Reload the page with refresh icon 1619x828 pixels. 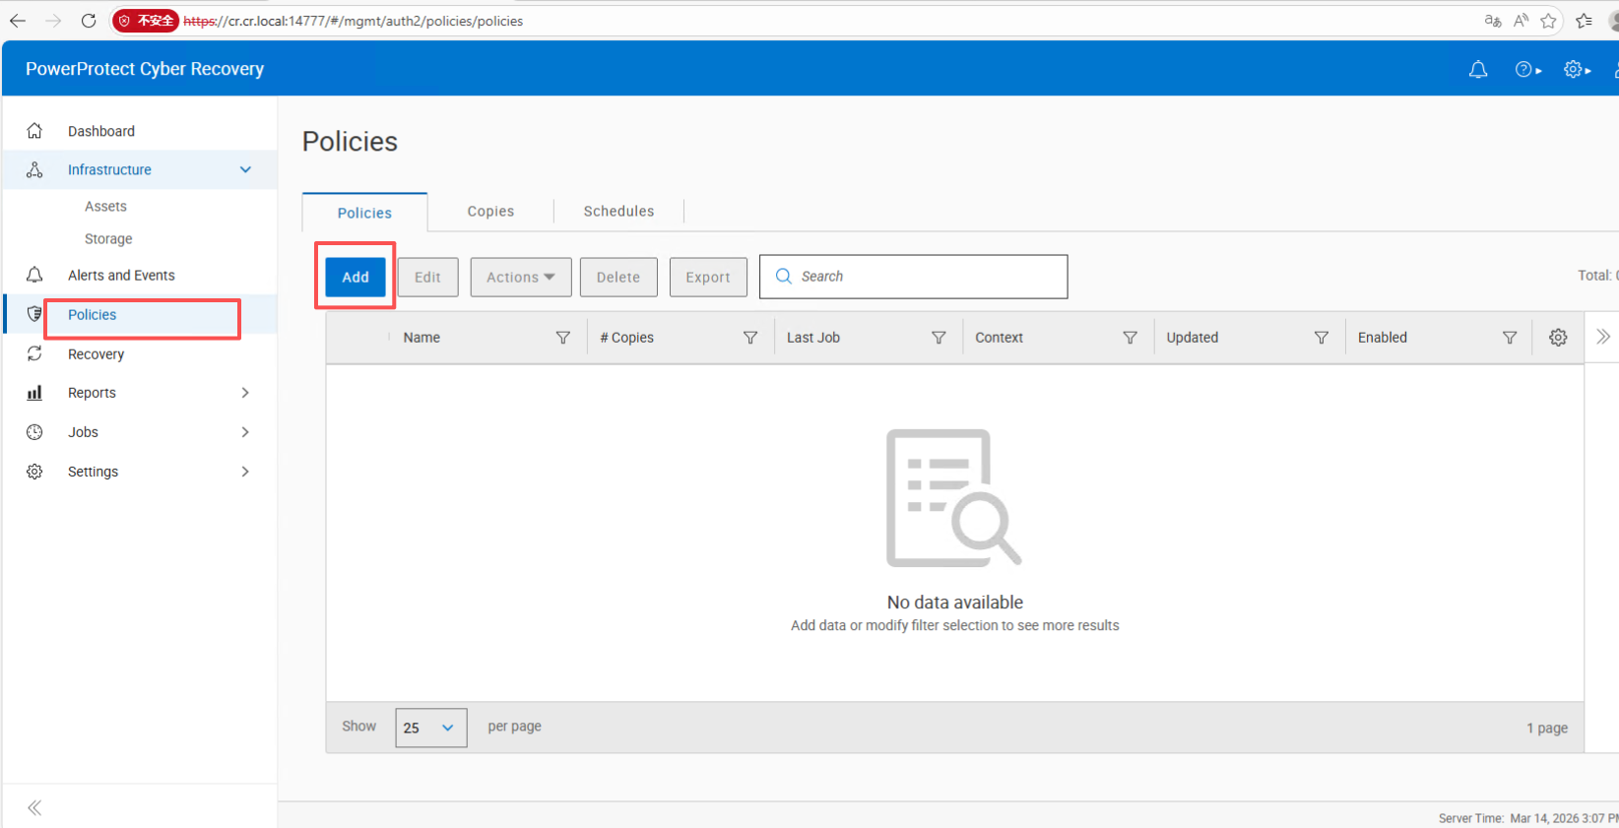click(89, 21)
